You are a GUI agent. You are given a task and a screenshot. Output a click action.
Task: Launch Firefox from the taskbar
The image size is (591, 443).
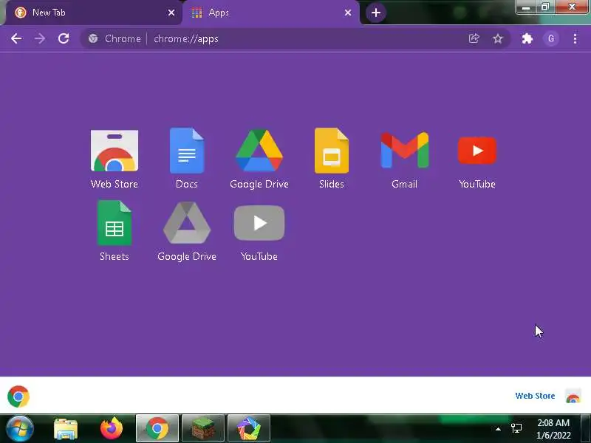pos(112,429)
